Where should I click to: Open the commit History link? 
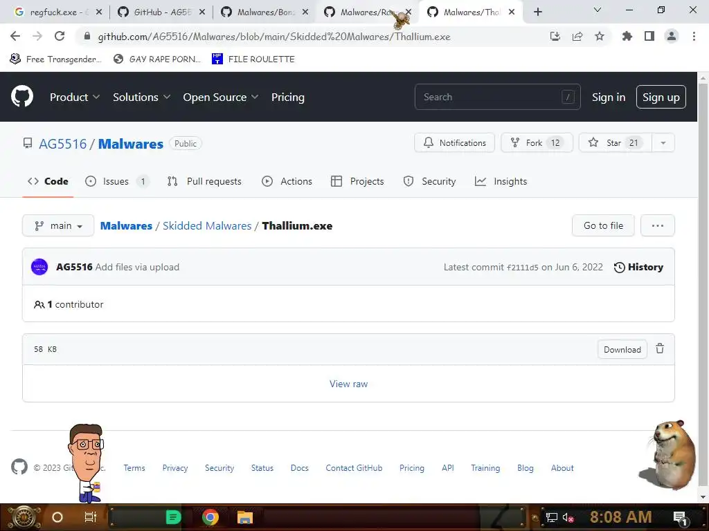[638, 267]
